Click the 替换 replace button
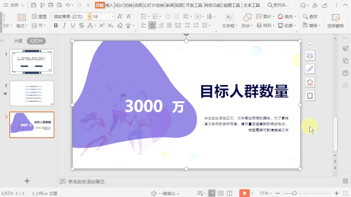 312,26
